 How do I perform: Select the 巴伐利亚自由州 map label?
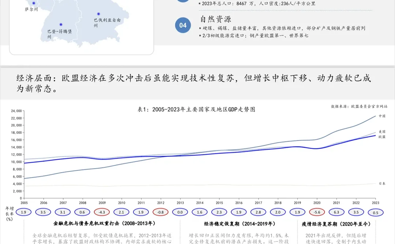[107, 22]
